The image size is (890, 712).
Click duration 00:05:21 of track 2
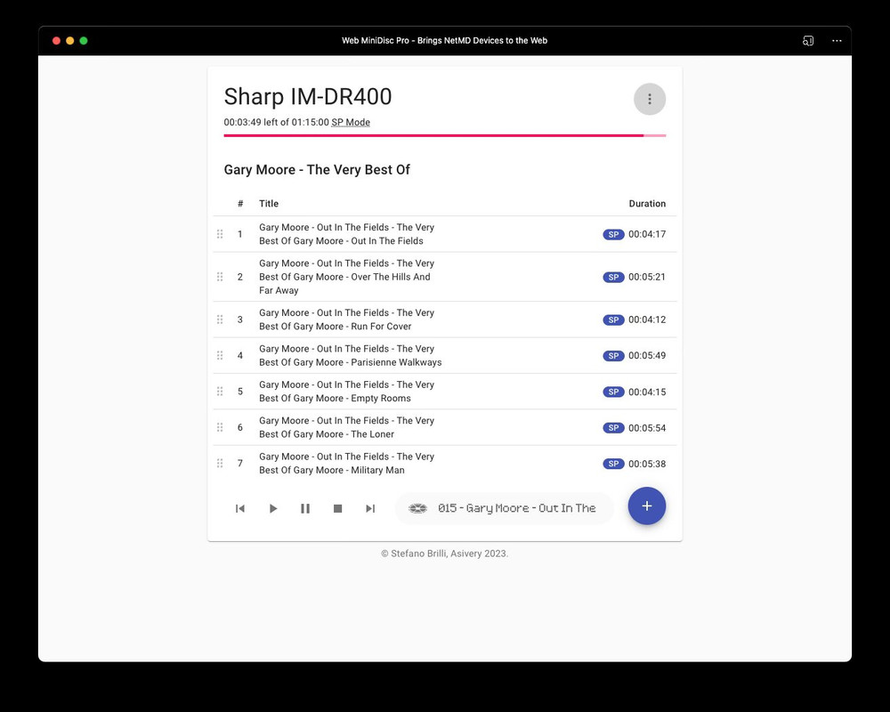pos(647,277)
